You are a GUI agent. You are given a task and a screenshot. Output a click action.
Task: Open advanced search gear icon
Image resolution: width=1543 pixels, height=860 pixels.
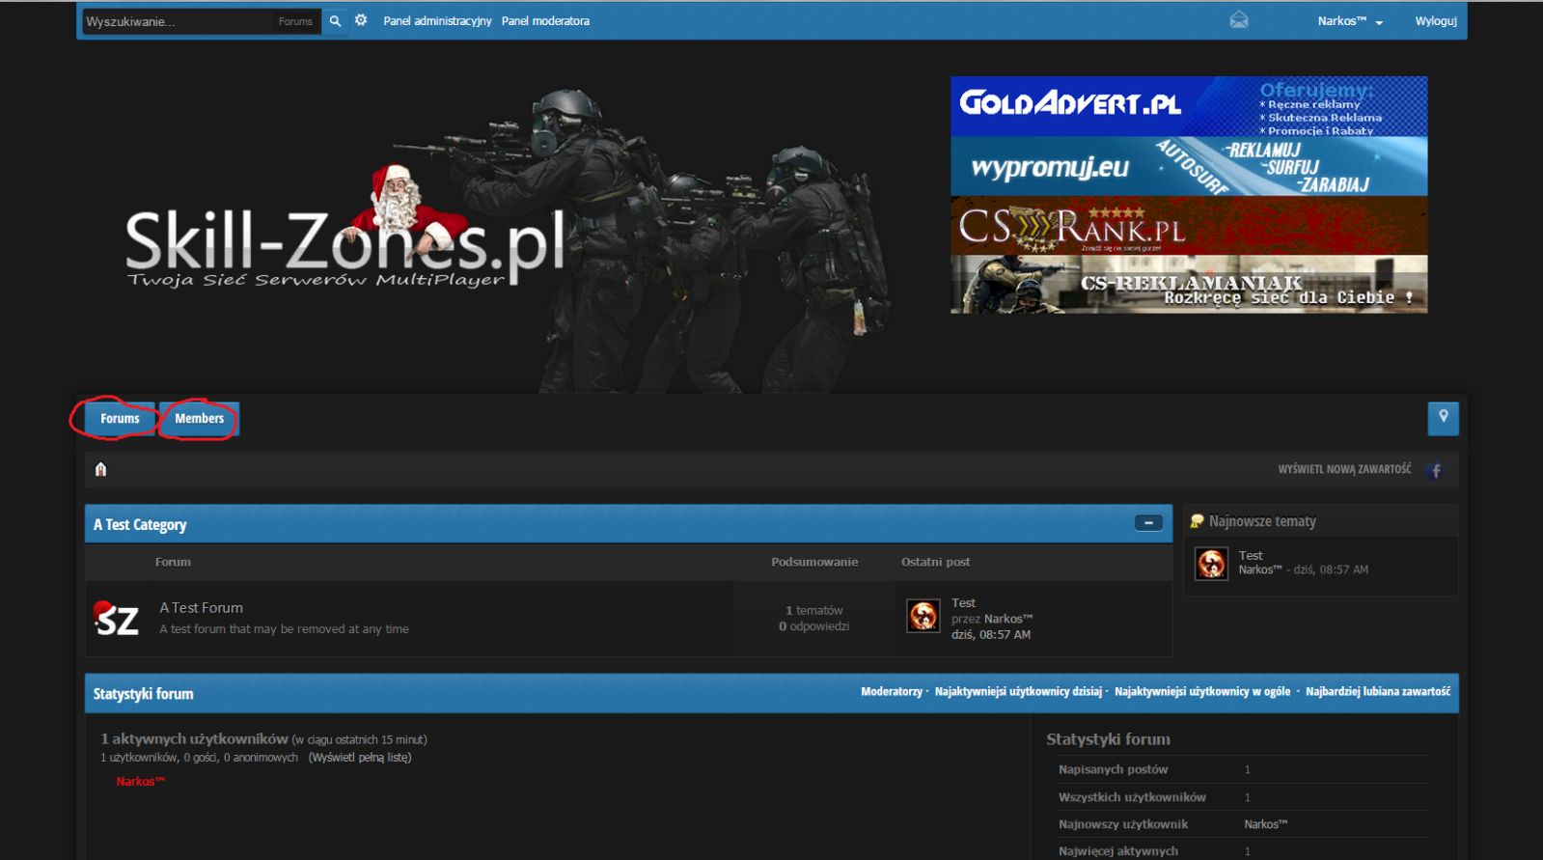pos(361,20)
